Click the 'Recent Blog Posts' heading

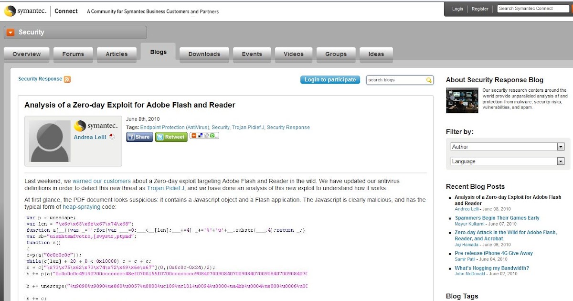475,187
